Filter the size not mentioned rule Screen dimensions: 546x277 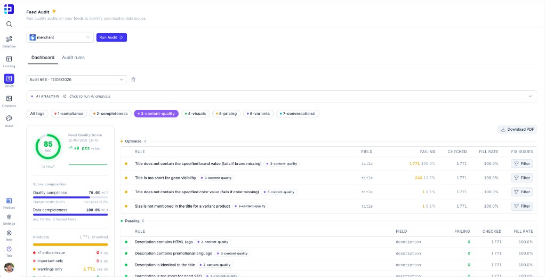tap(521, 206)
